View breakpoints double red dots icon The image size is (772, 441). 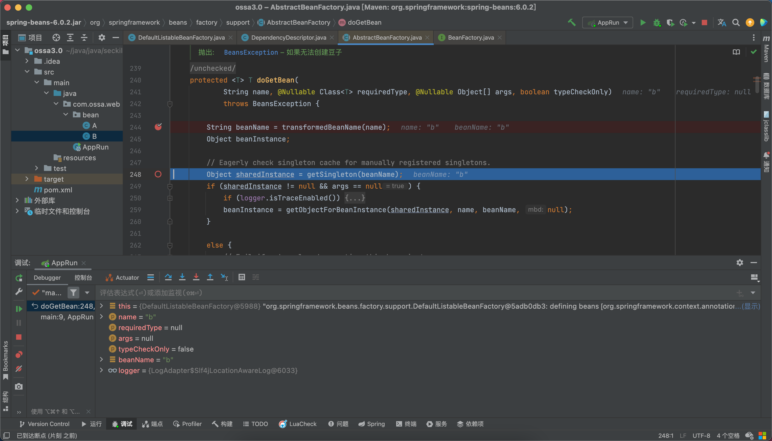pos(19,354)
